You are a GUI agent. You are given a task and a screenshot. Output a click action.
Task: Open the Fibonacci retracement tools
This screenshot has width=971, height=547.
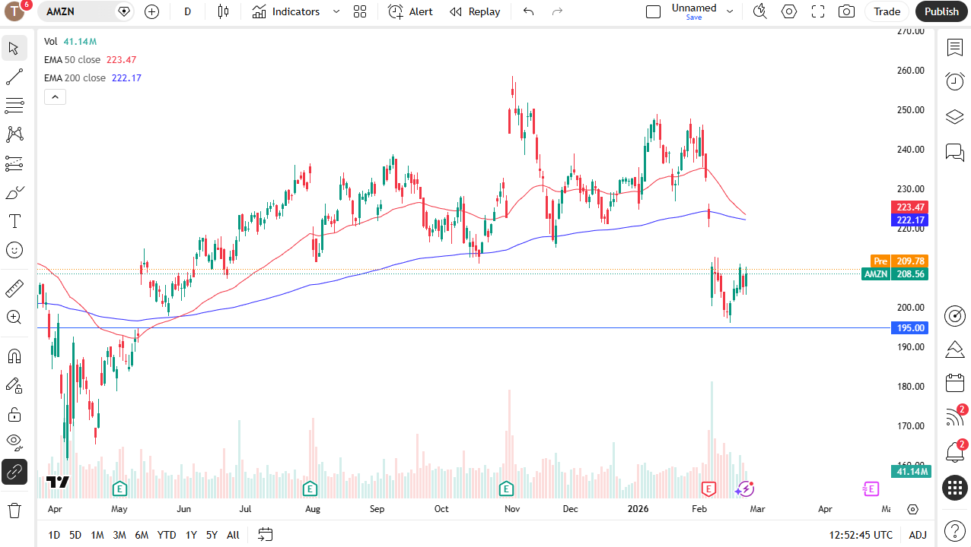point(14,106)
